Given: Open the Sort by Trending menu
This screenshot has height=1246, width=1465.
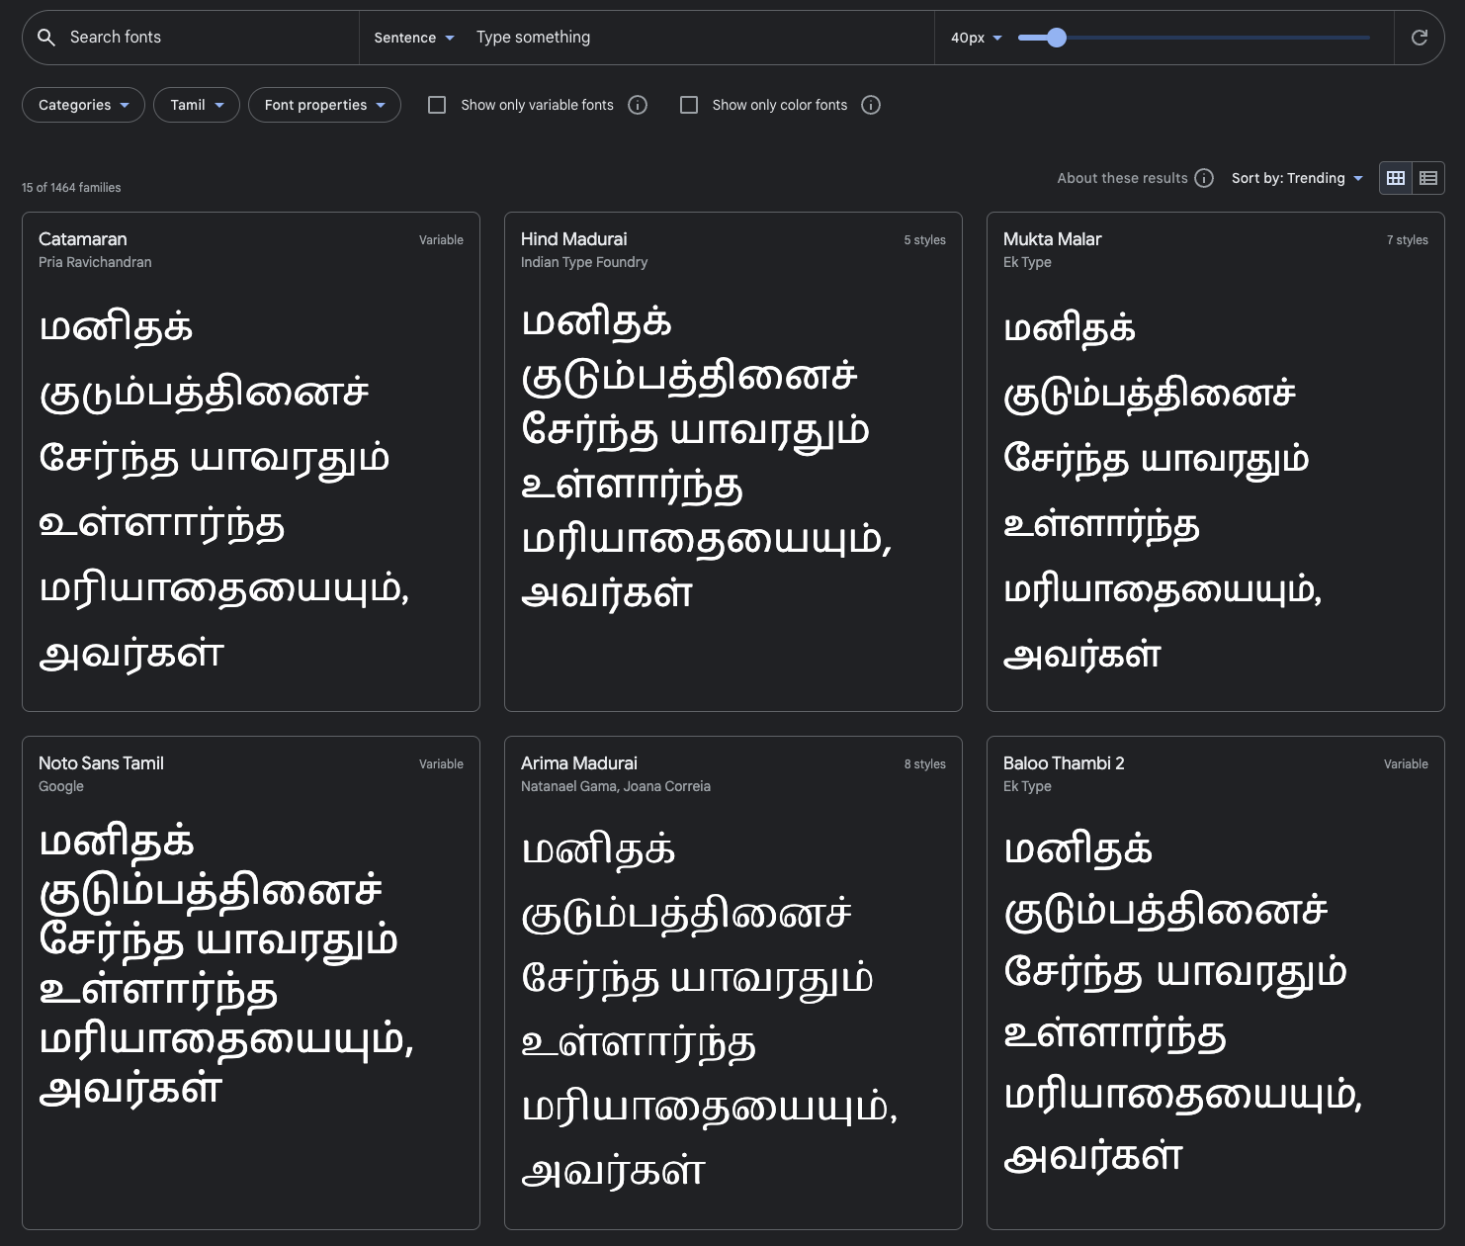Looking at the screenshot, I should pos(1297,178).
